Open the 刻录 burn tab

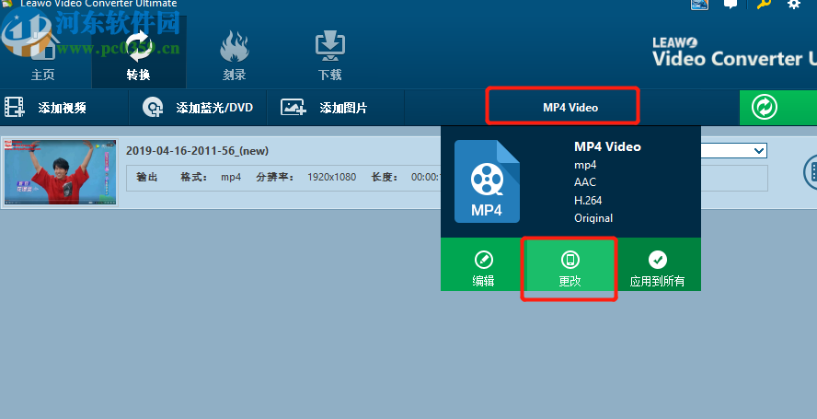point(234,55)
